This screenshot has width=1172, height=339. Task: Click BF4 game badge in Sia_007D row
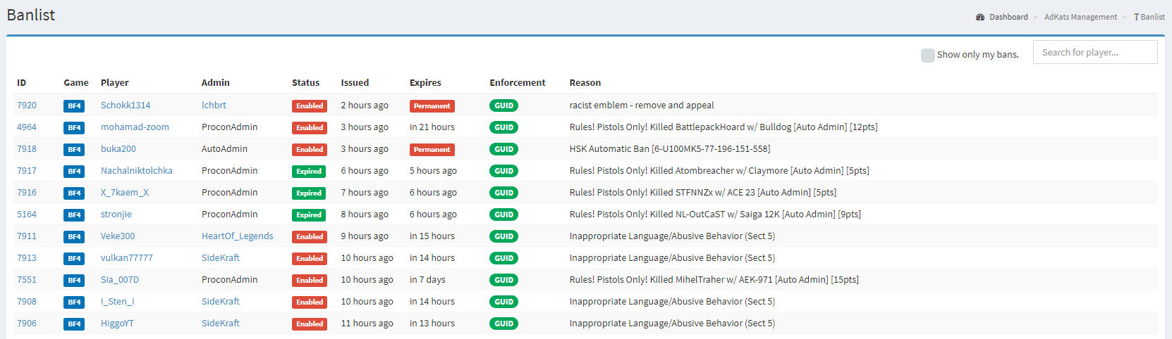click(74, 281)
